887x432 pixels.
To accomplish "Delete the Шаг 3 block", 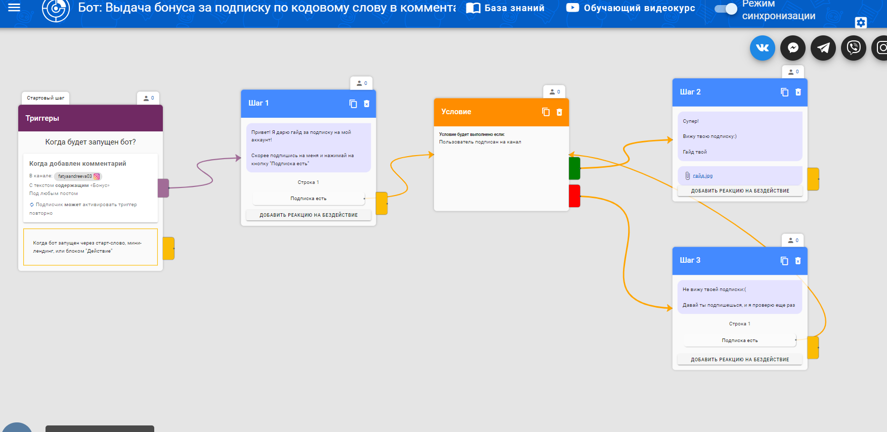I will coord(798,261).
